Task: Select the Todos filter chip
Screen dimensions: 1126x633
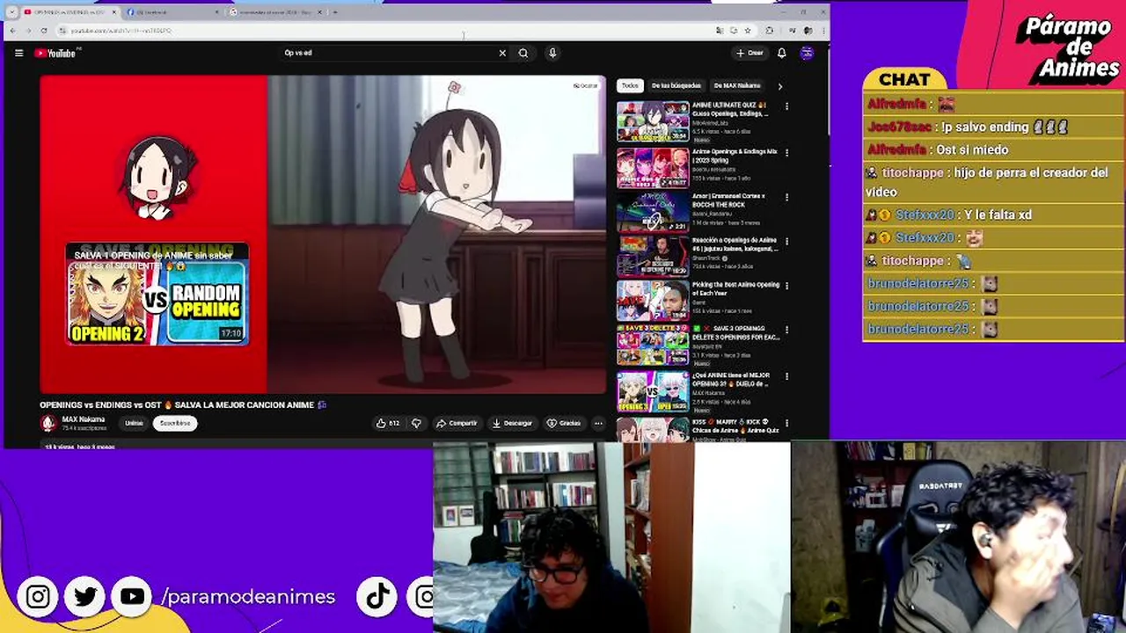Action: tap(630, 86)
